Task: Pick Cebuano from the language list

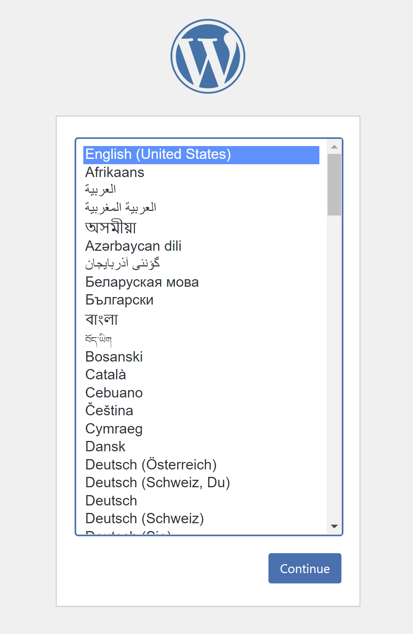Action: coord(114,393)
